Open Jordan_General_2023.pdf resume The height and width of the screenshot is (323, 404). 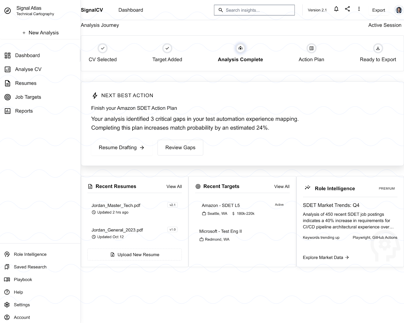[134, 233]
